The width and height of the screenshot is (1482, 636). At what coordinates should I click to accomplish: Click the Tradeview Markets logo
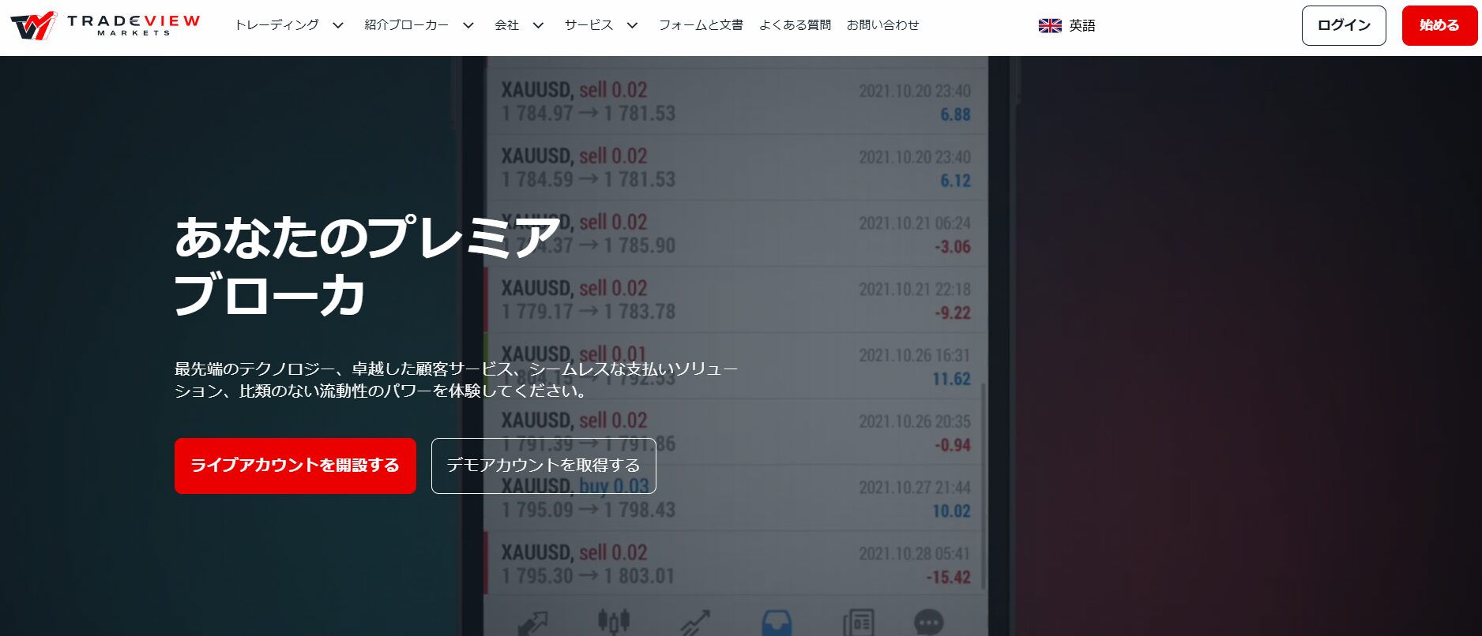pyautogui.click(x=105, y=25)
